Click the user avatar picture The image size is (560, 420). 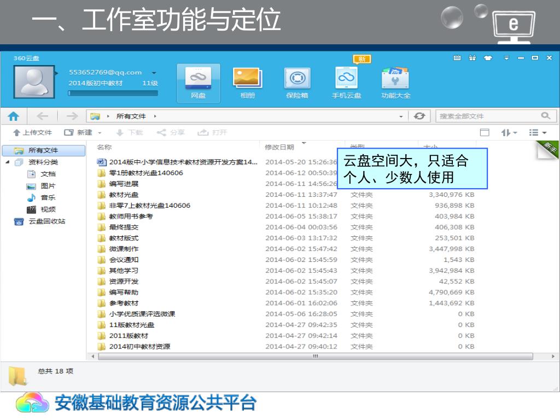tap(34, 82)
